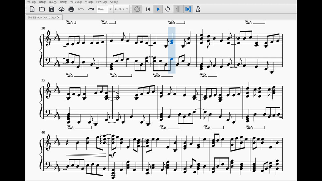The image size is (322, 181).
Task: Save the score with the floppy disk icon
Action: pos(52,9)
